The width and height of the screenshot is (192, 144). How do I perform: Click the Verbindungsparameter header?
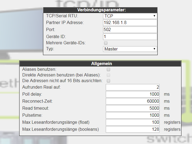pyautogui.click(x=100, y=10)
